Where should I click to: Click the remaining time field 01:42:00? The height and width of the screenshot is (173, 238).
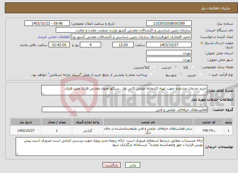tap(59, 45)
